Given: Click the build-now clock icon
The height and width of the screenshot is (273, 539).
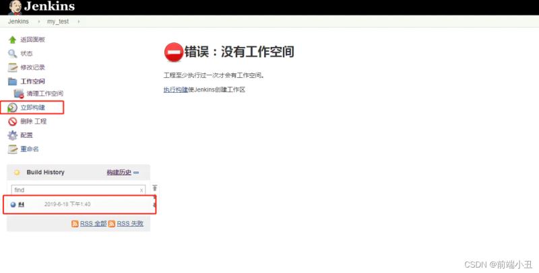Looking at the screenshot, I should (12, 108).
